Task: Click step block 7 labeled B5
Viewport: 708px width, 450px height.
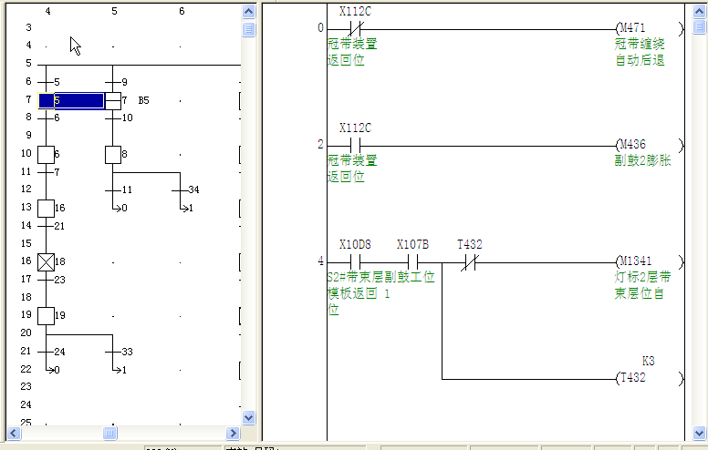Action: 113,99
